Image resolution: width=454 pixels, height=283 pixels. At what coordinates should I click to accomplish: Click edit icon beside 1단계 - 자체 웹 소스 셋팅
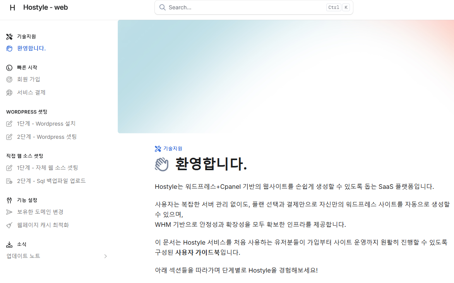(x=9, y=168)
